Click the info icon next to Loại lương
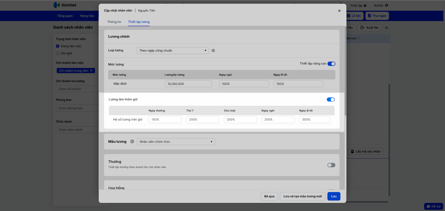This screenshot has height=211, width=445. pos(213,51)
